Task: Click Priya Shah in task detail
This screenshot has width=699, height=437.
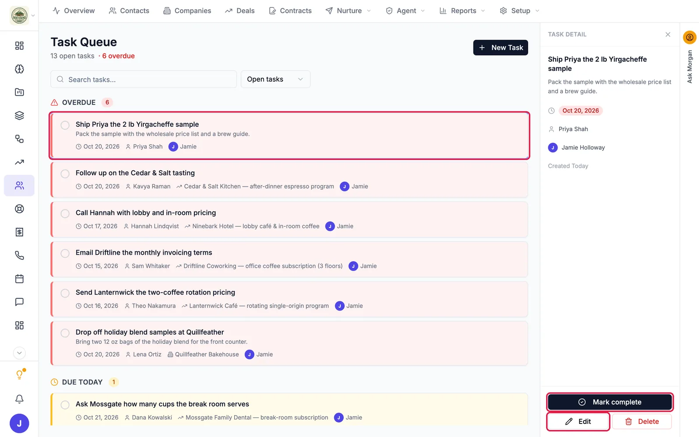Action: click(573, 129)
